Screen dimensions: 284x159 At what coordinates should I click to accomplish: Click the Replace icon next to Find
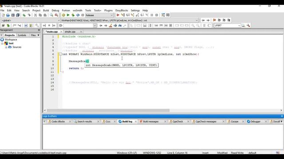56,15
